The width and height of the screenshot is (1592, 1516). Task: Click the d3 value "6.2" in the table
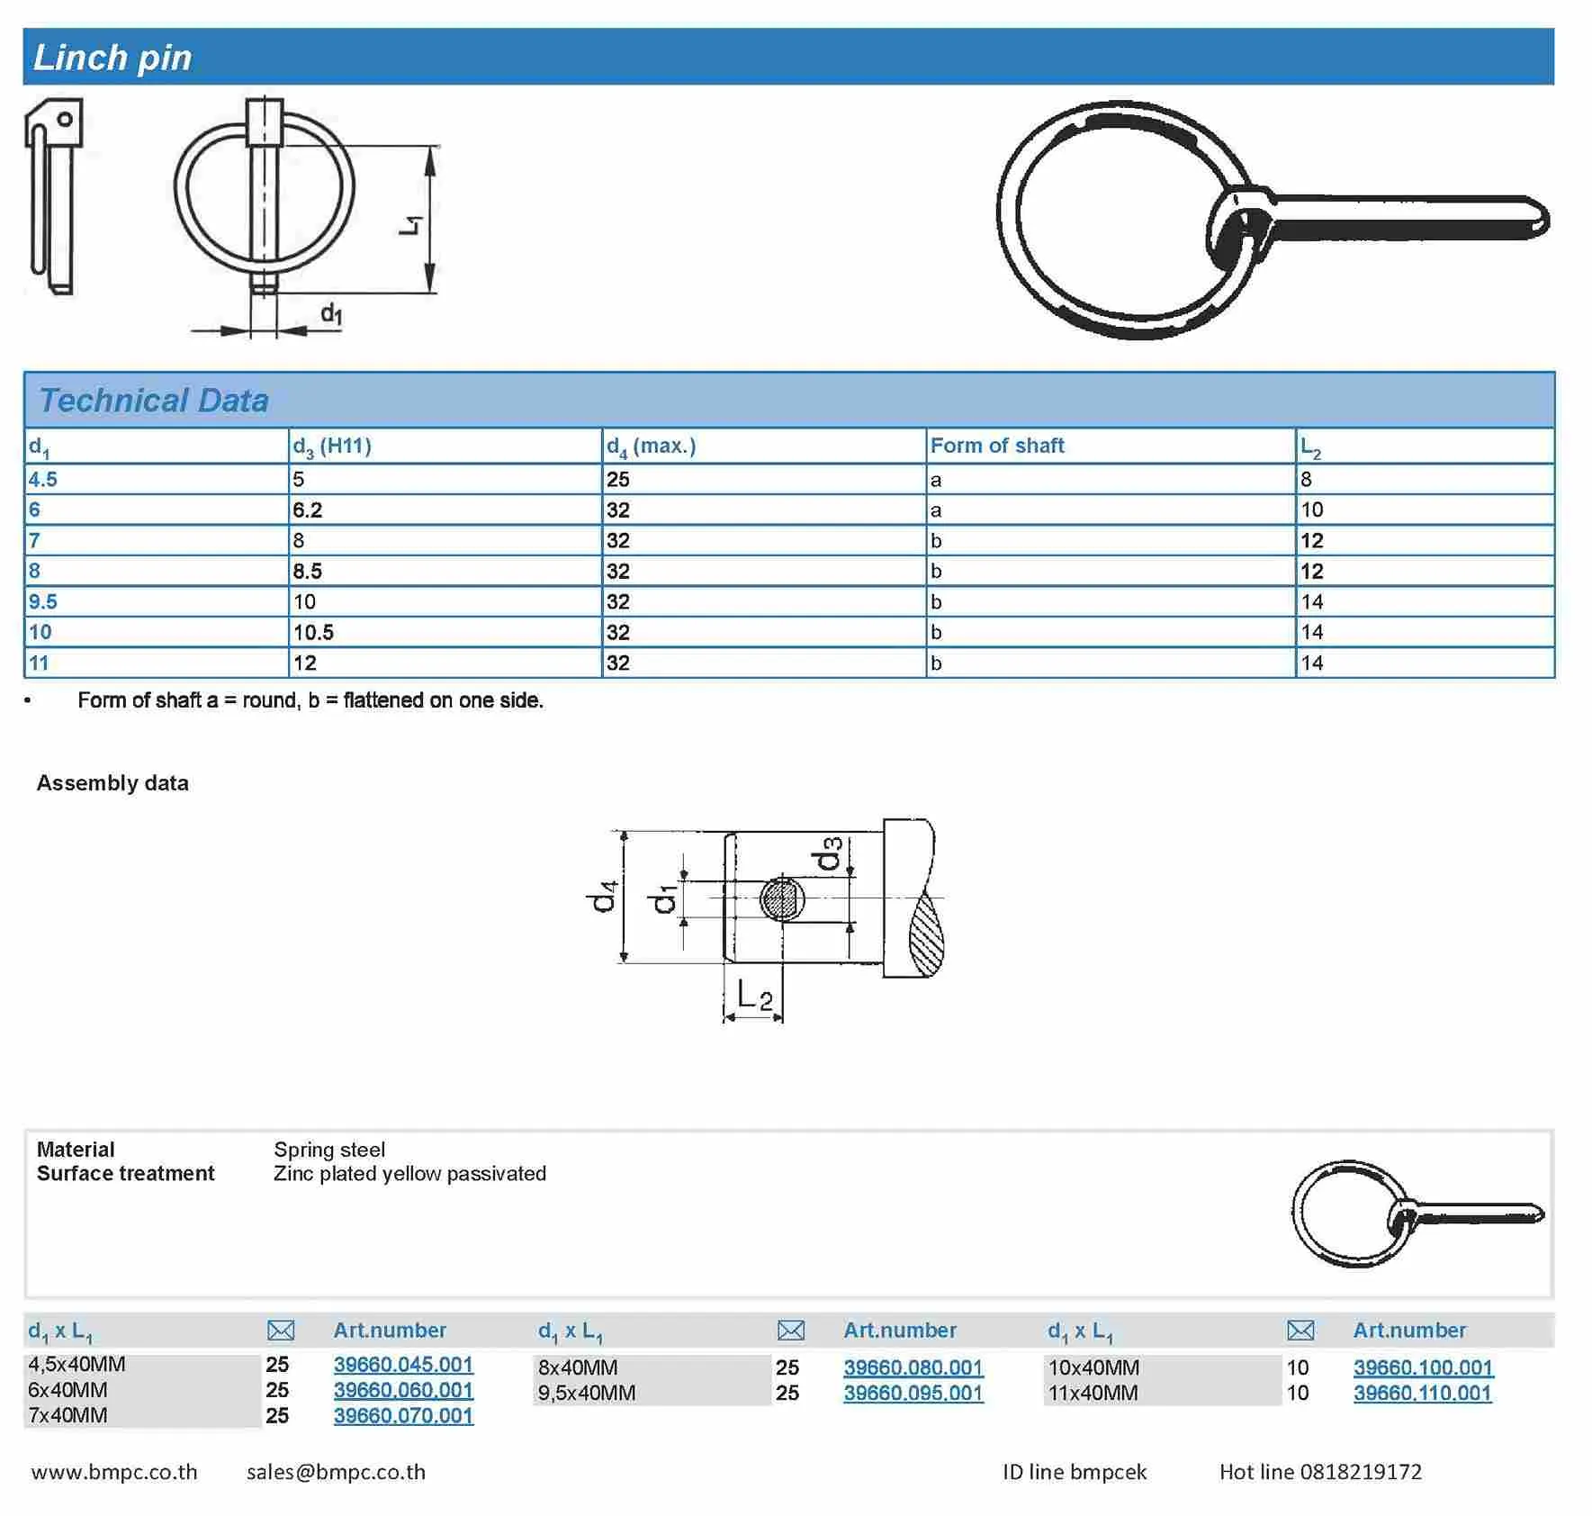pyautogui.click(x=307, y=510)
